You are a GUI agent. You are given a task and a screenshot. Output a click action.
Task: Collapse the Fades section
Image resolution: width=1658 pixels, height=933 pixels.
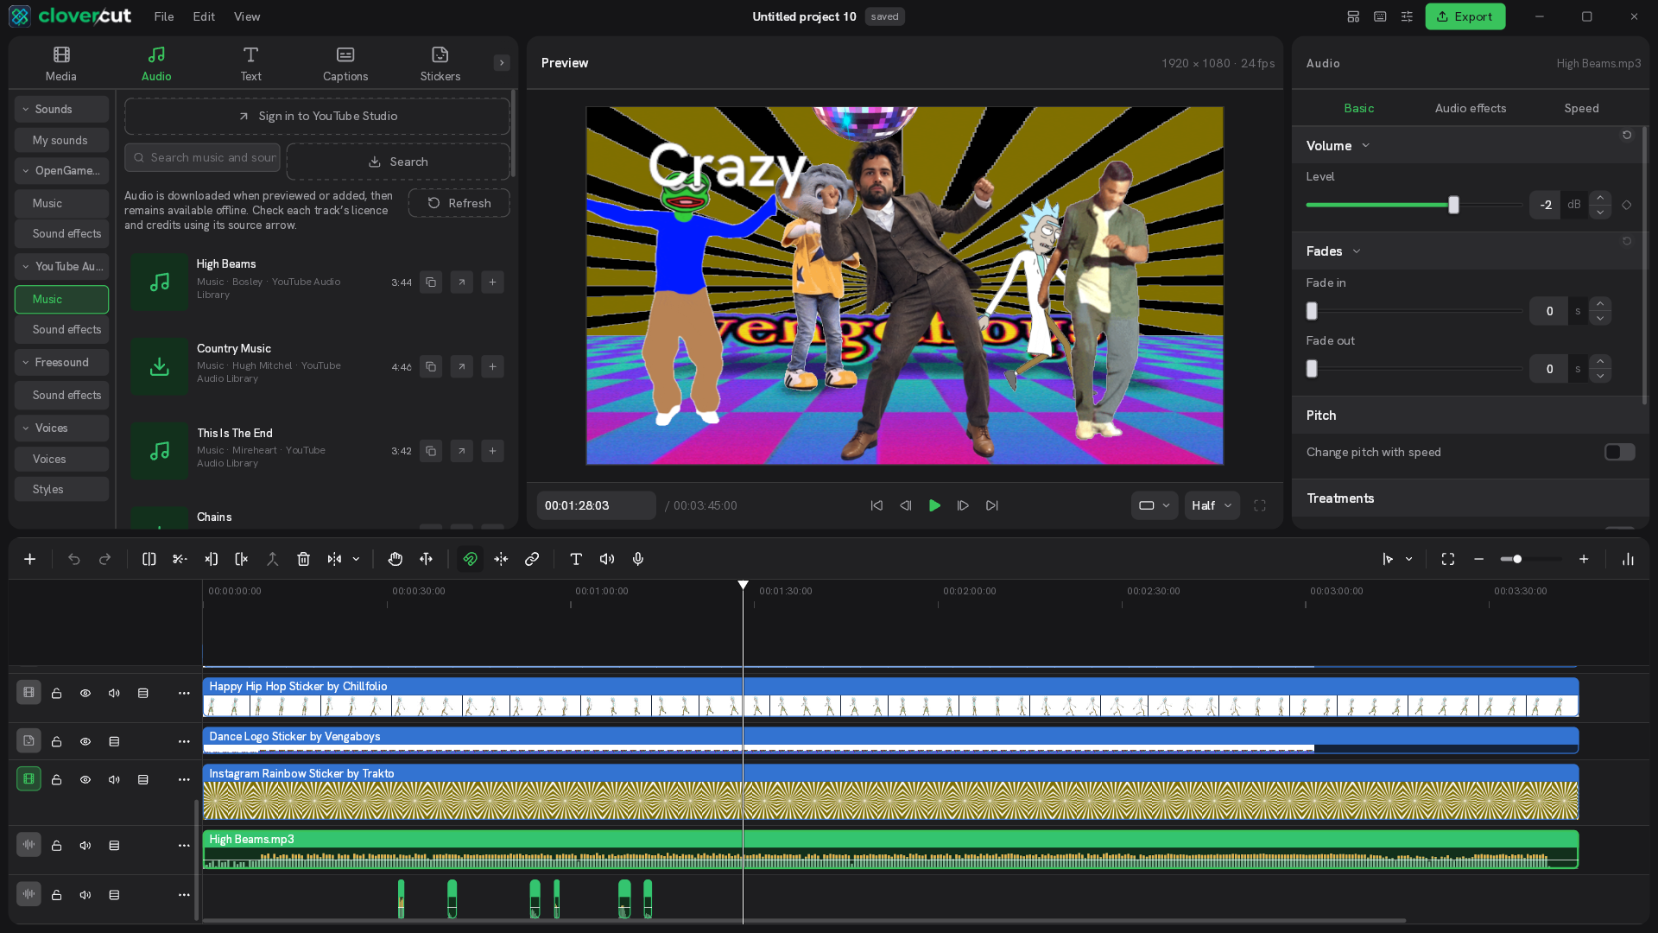click(1356, 251)
